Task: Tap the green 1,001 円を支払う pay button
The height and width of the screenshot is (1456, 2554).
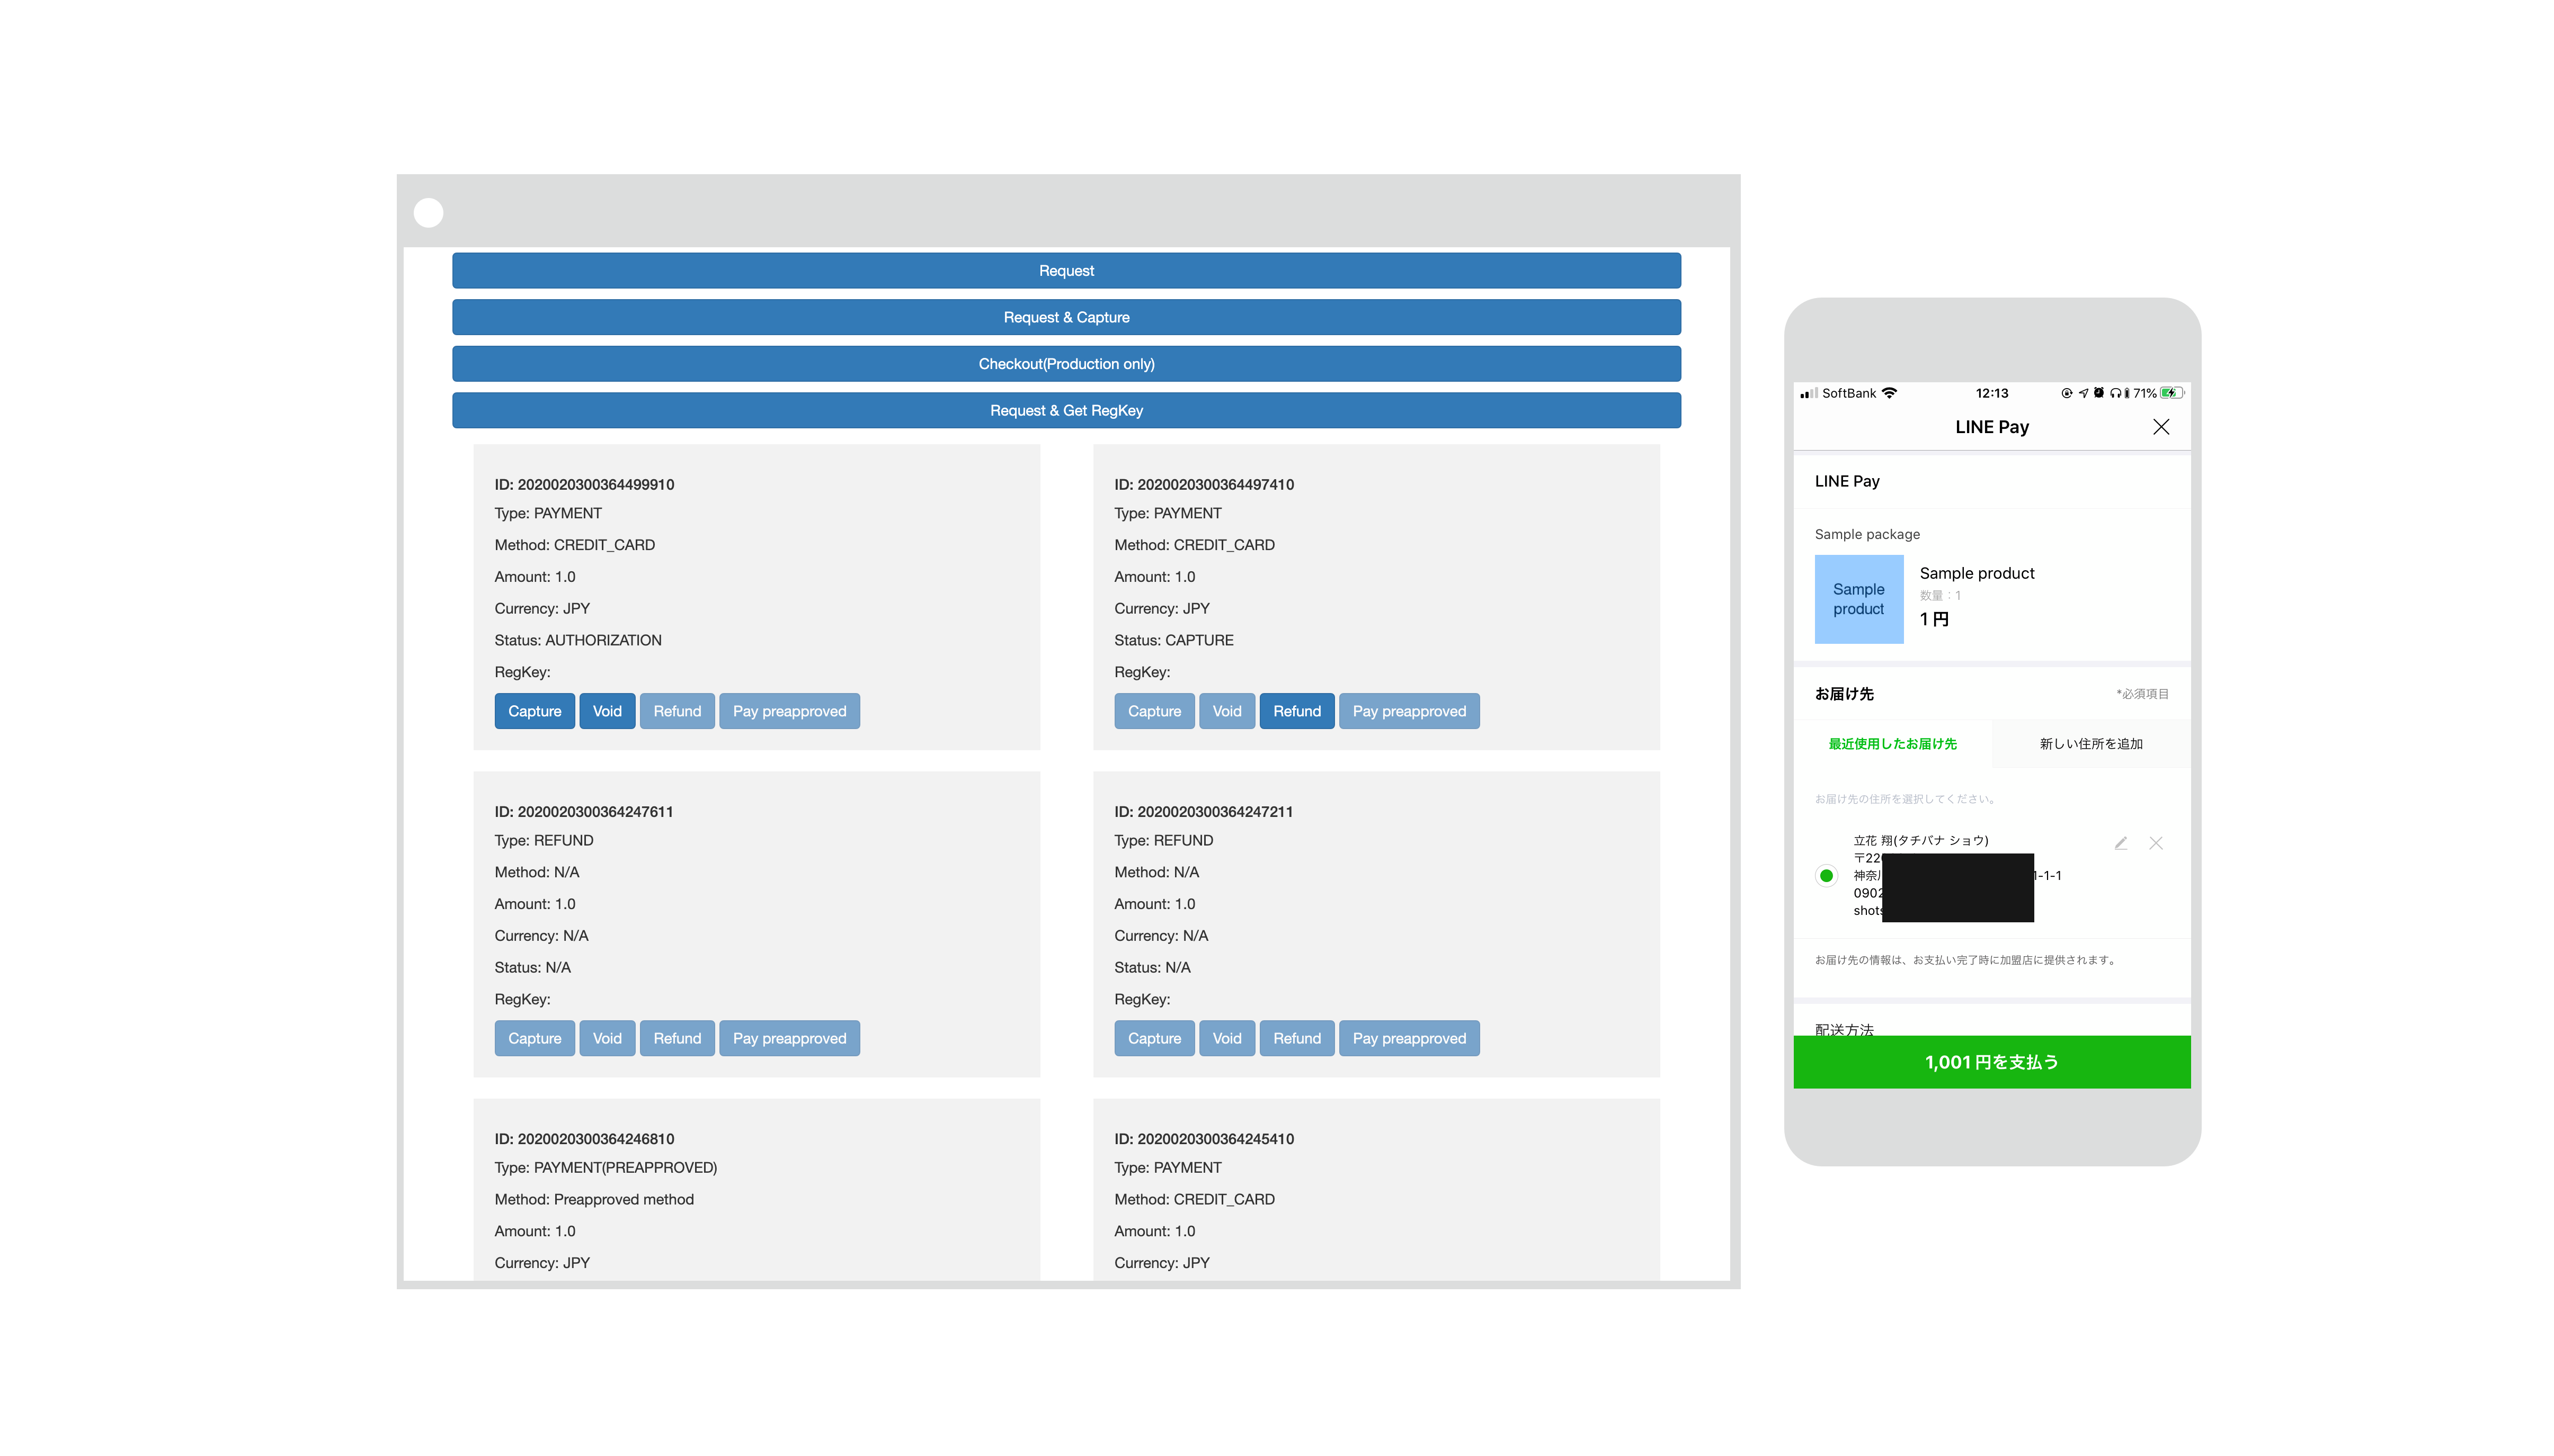Action: [x=1992, y=1062]
